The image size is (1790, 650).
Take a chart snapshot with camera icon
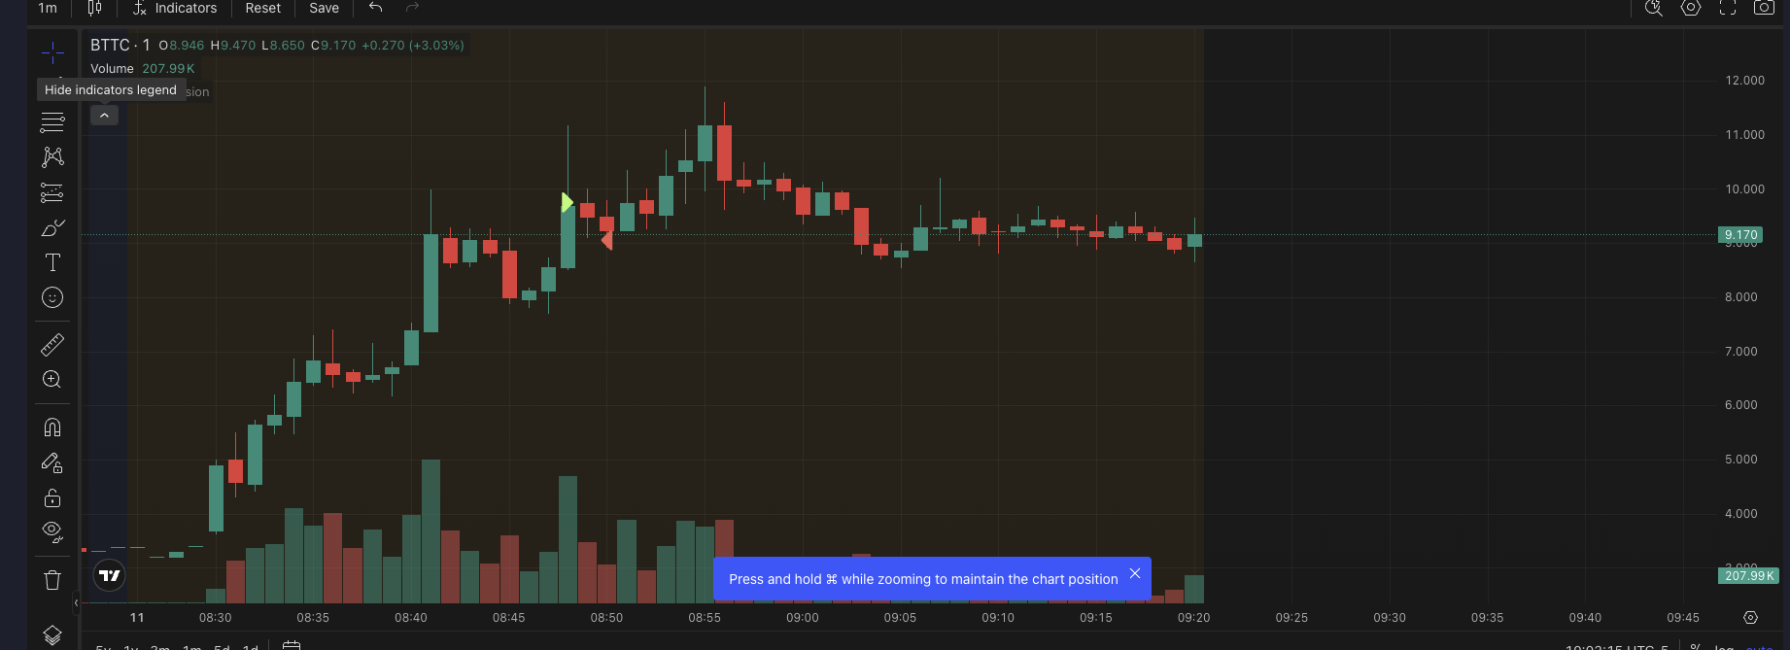[x=1764, y=8]
